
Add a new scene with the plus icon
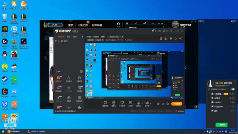click(x=82, y=37)
